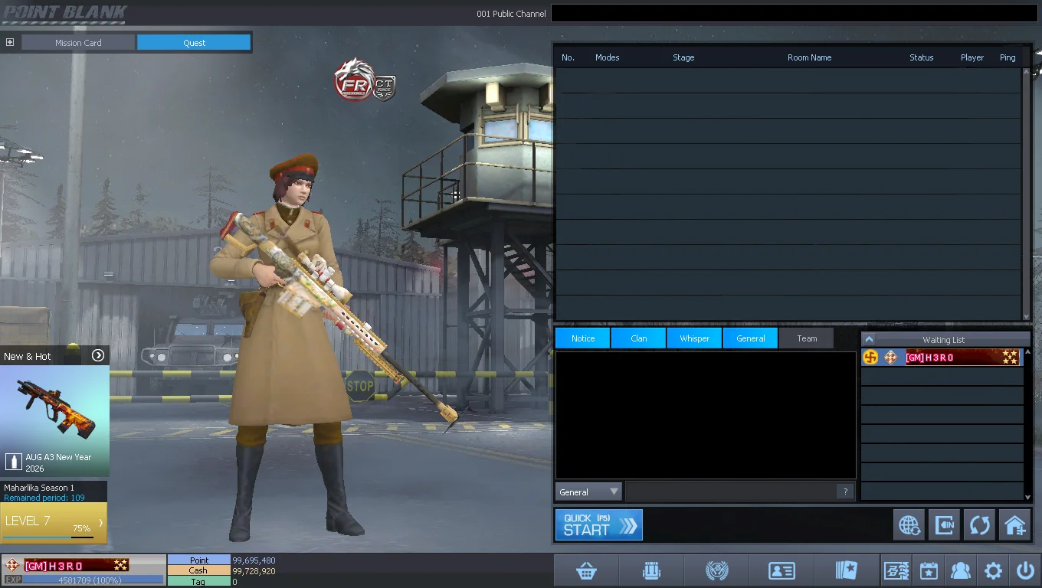Click the Quick Start button
Screen dimensions: 1042x588
[598, 525]
